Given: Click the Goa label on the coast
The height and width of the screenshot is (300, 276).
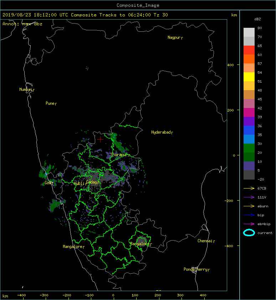Looking at the screenshot, I should 48,183.
